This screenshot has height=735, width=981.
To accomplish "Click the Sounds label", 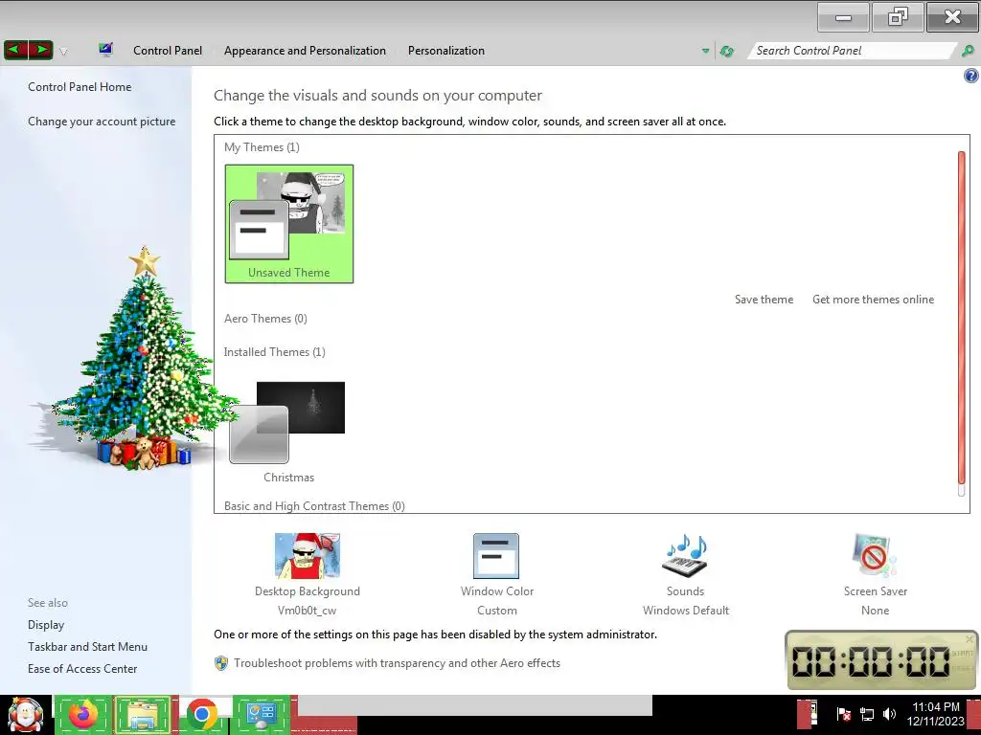I will [x=685, y=591].
